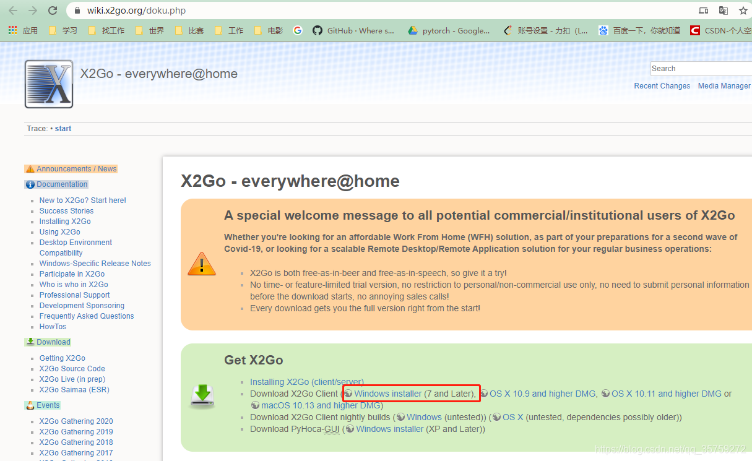Open X2Go Gathering 2018 link
This screenshot has width=752, height=461.
click(x=76, y=442)
